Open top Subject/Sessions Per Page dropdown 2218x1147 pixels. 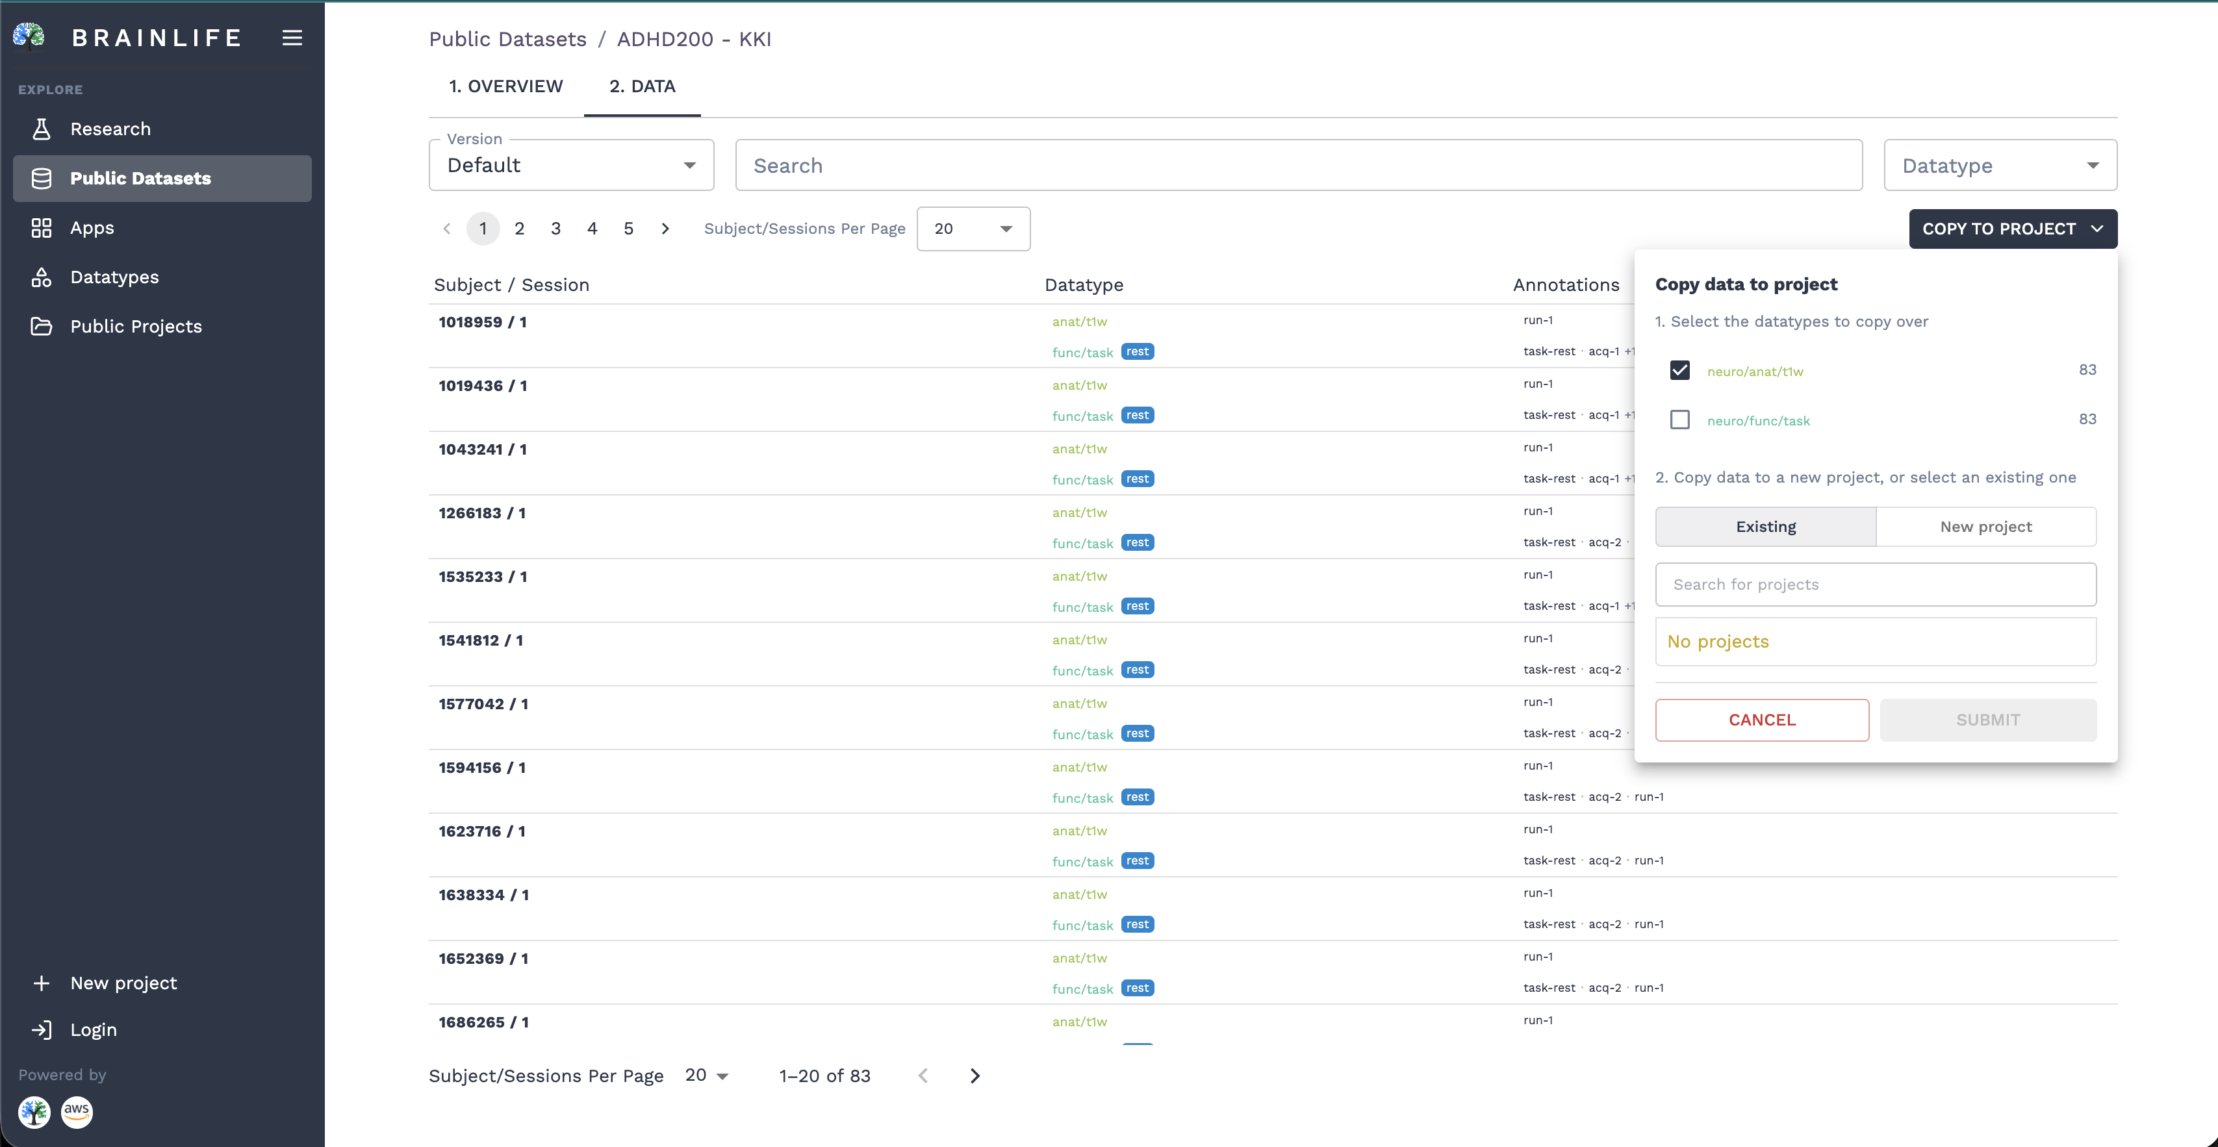point(973,229)
